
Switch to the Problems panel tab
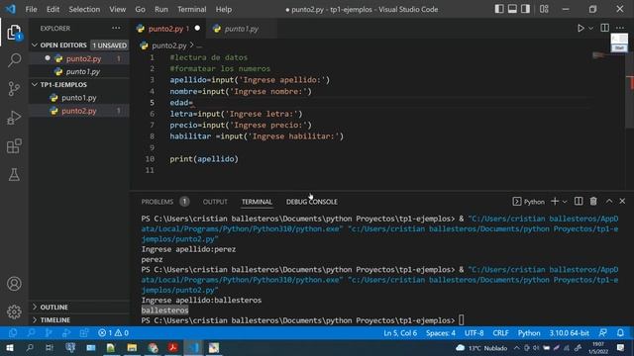click(158, 202)
